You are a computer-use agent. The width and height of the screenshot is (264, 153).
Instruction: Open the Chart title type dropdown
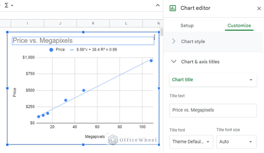coord(213,80)
